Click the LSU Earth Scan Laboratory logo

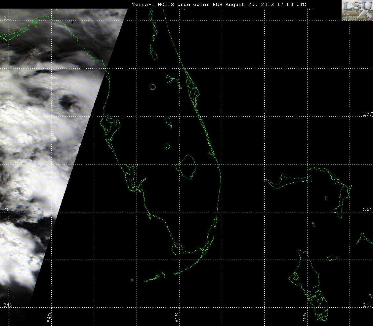click(357, 10)
